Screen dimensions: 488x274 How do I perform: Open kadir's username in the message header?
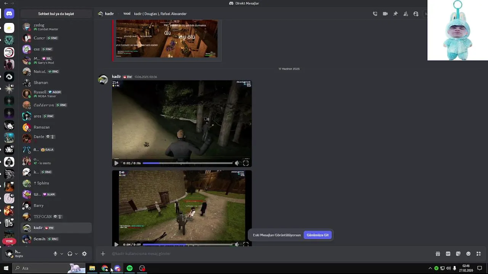(x=116, y=76)
